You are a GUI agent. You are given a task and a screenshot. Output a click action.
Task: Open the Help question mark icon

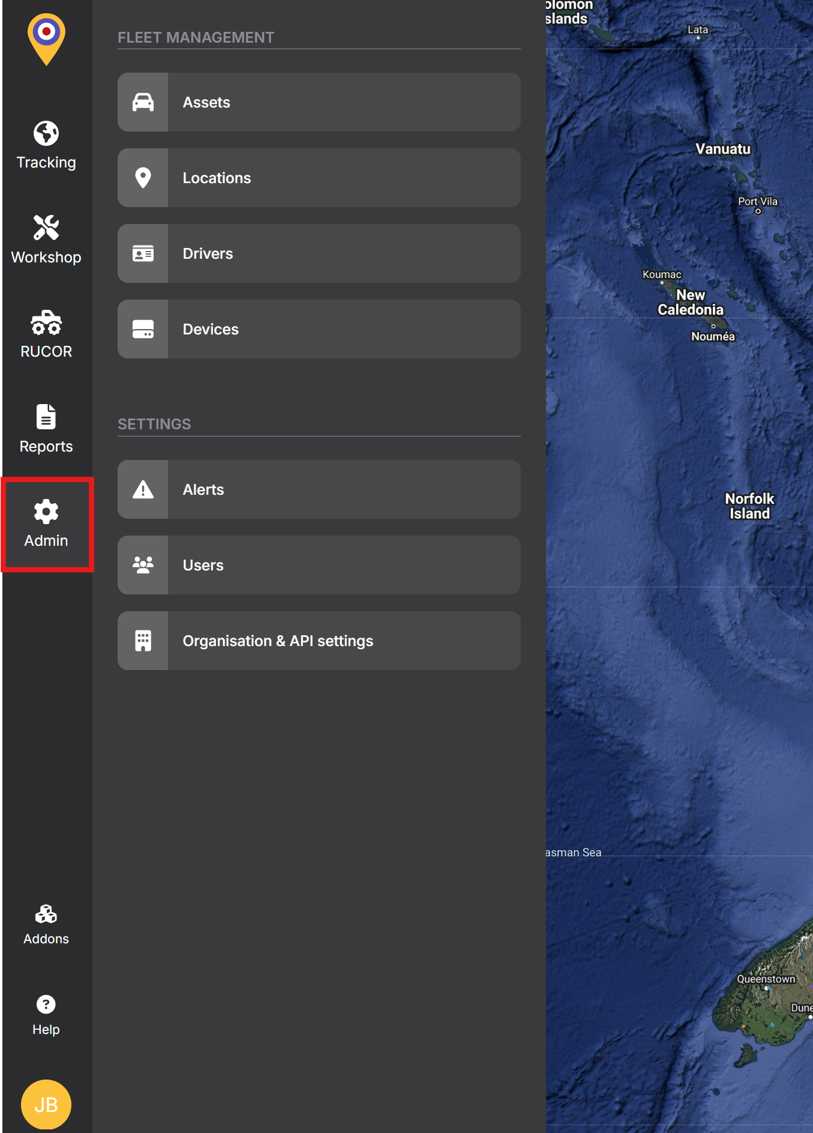[x=46, y=1004]
